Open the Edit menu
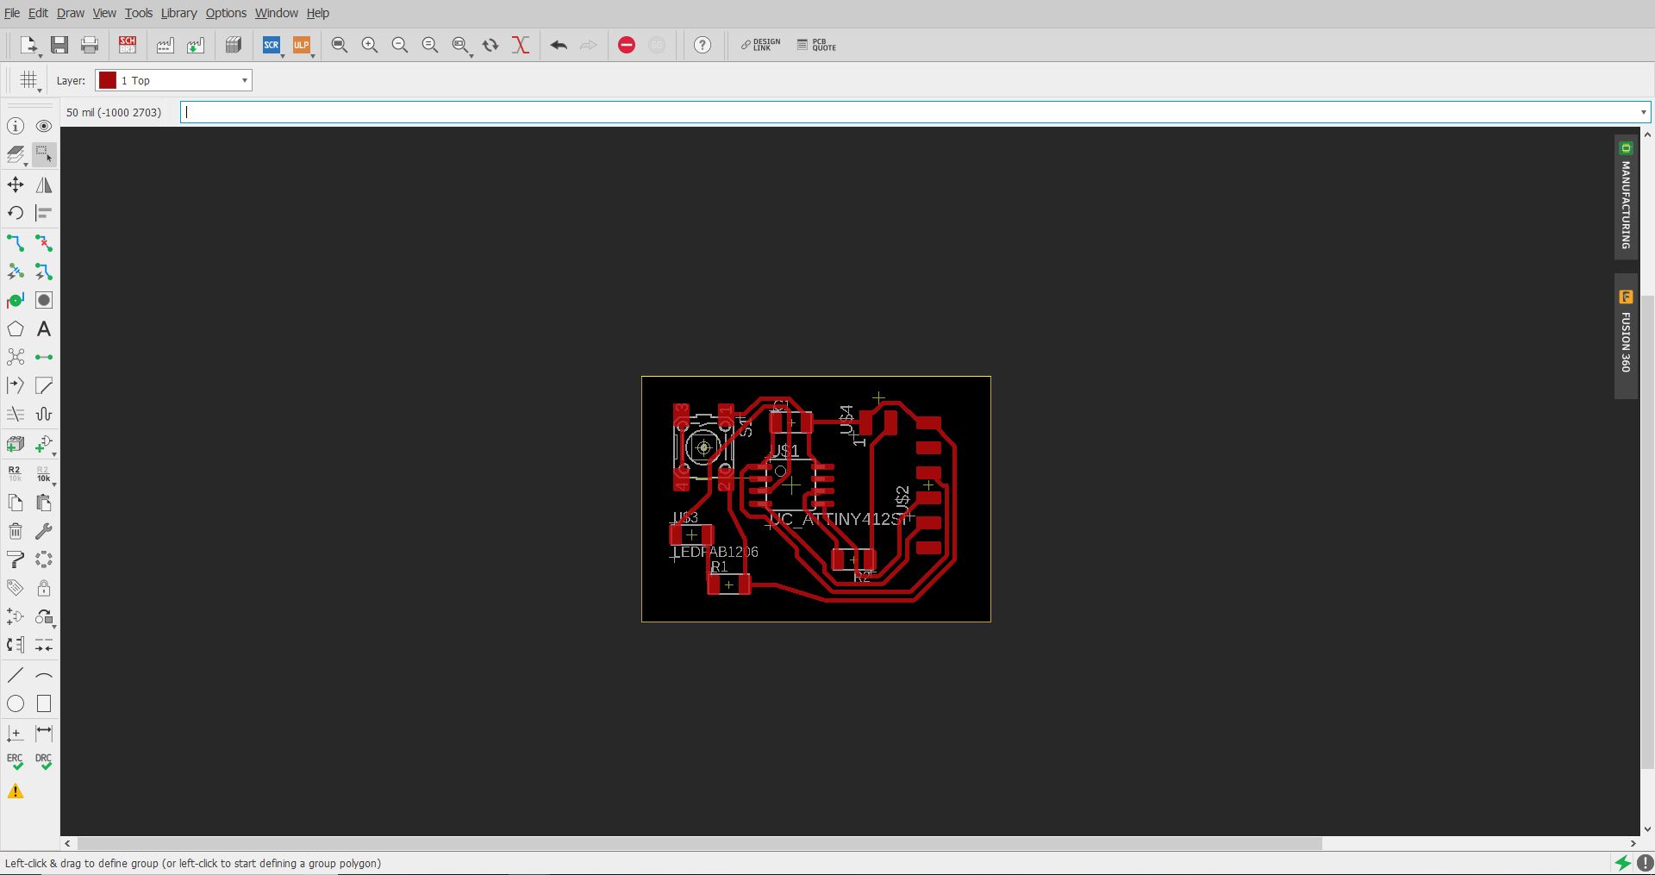Image resolution: width=1655 pixels, height=875 pixels. coord(38,13)
